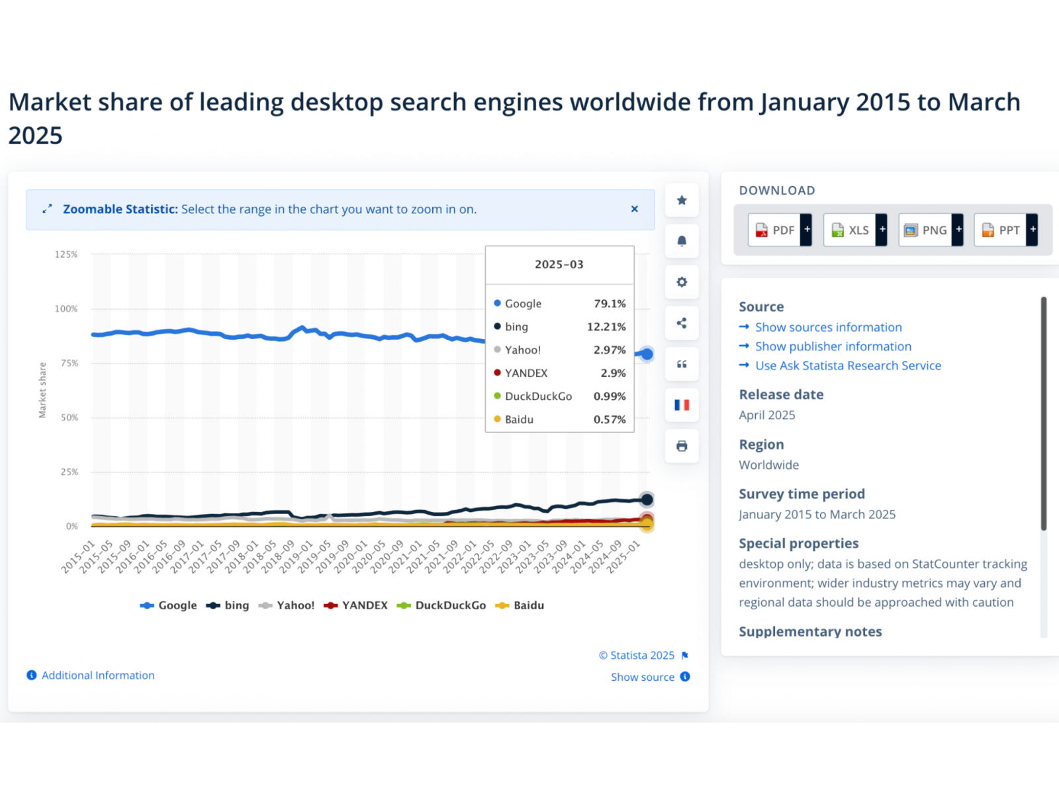
Task: Click the January 2015 to March 2025 period text
Action: point(817,515)
